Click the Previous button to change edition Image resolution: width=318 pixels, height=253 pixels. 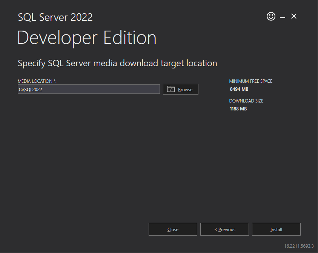coord(224,229)
